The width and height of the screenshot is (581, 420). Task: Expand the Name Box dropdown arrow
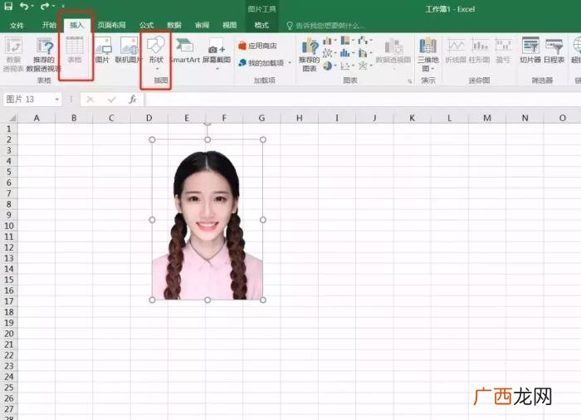(x=57, y=100)
